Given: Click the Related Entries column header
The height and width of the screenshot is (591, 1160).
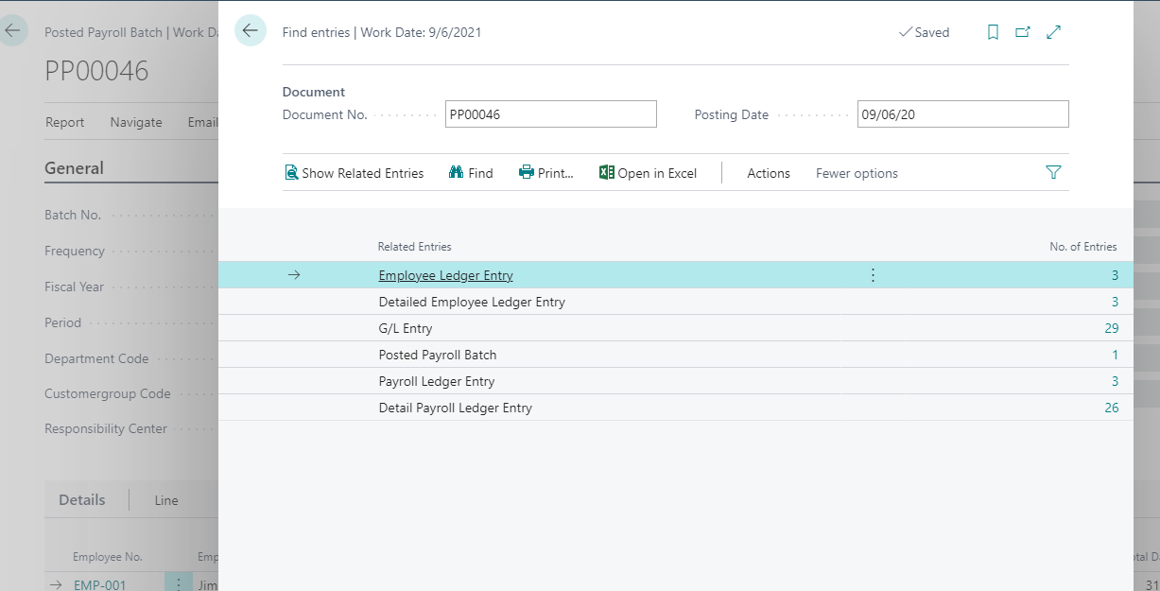Looking at the screenshot, I should tap(414, 247).
